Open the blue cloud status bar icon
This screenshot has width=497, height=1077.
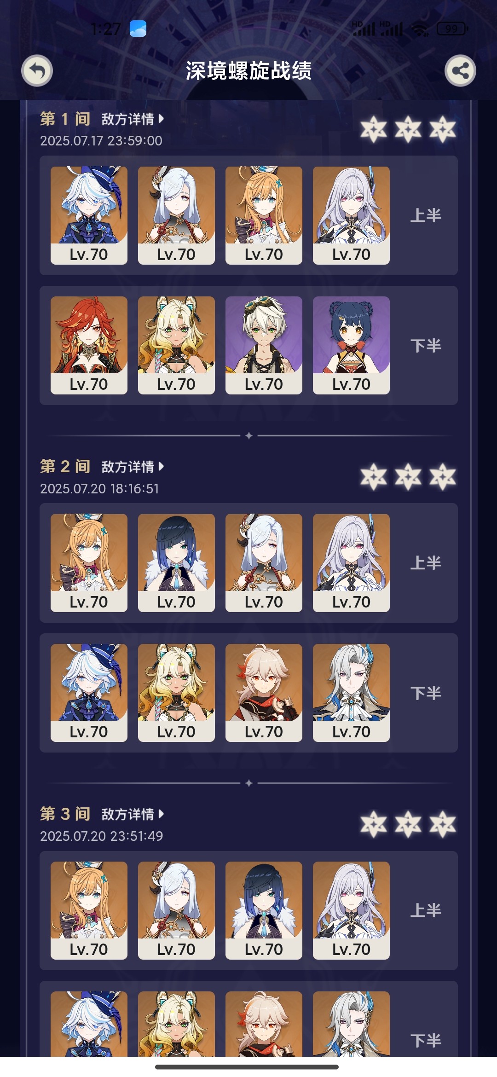pos(138,29)
